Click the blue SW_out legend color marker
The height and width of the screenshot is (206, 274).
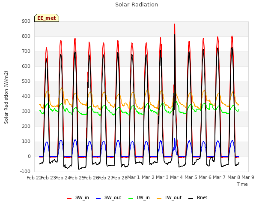click(x=98, y=198)
